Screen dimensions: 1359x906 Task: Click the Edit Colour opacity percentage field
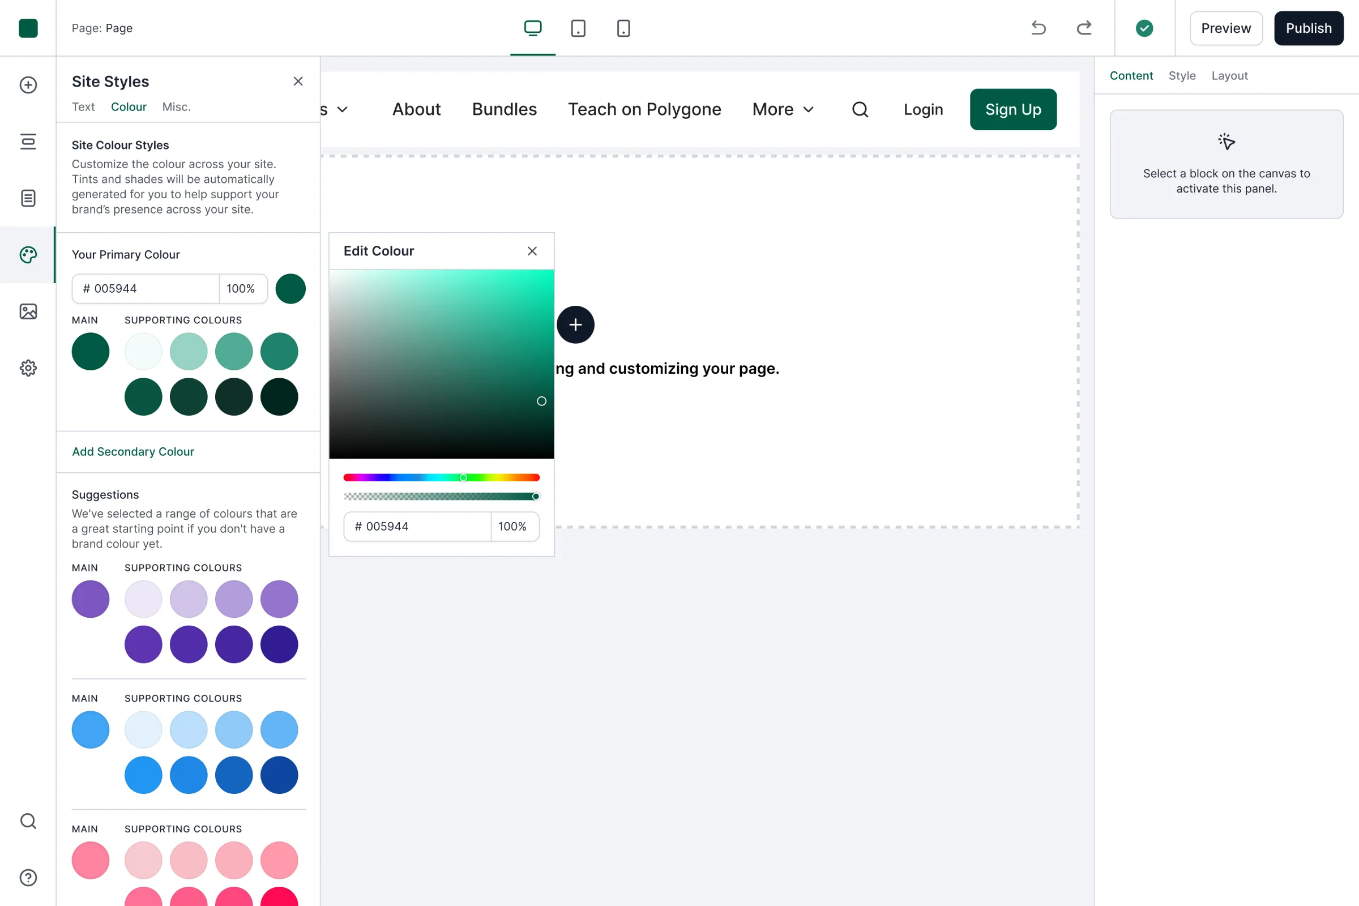point(515,527)
